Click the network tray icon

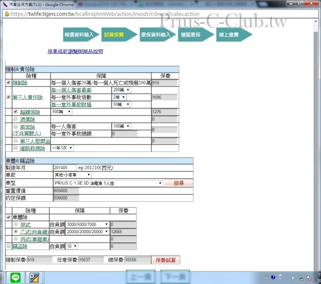(301, 278)
